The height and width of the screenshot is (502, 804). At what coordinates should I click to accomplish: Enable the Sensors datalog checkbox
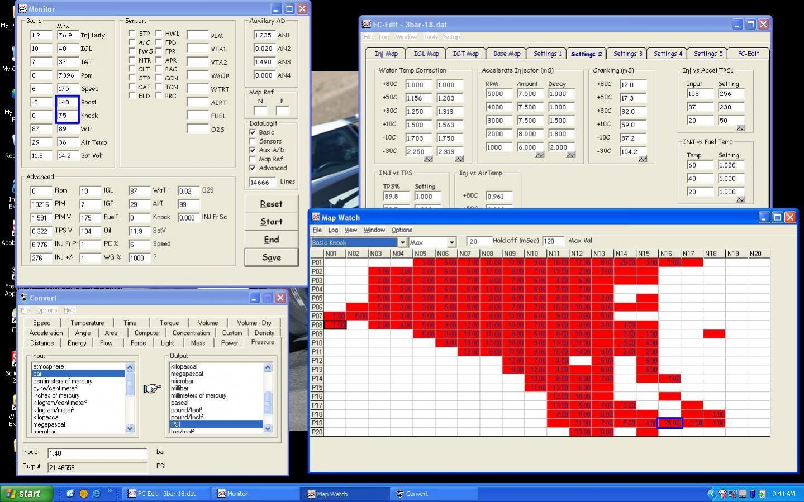[253, 141]
